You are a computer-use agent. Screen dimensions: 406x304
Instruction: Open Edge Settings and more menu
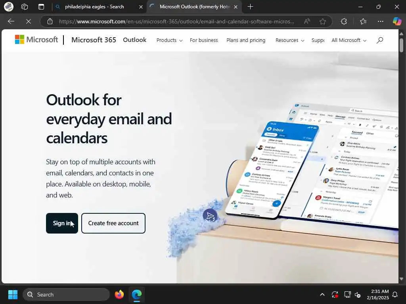[380, 21]
